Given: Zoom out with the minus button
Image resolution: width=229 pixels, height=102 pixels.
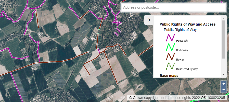Looking at the screenshot, I should (x=224, y=89).
